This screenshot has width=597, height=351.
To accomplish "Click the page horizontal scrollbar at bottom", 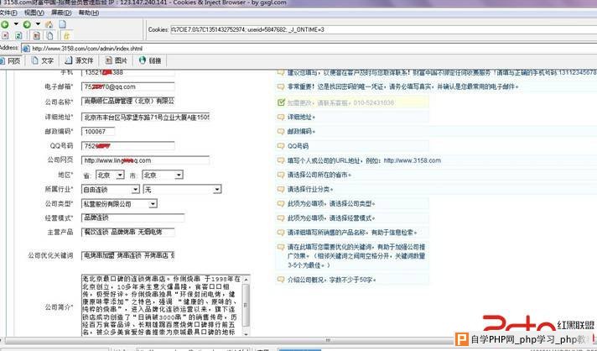I will point(328,340).
